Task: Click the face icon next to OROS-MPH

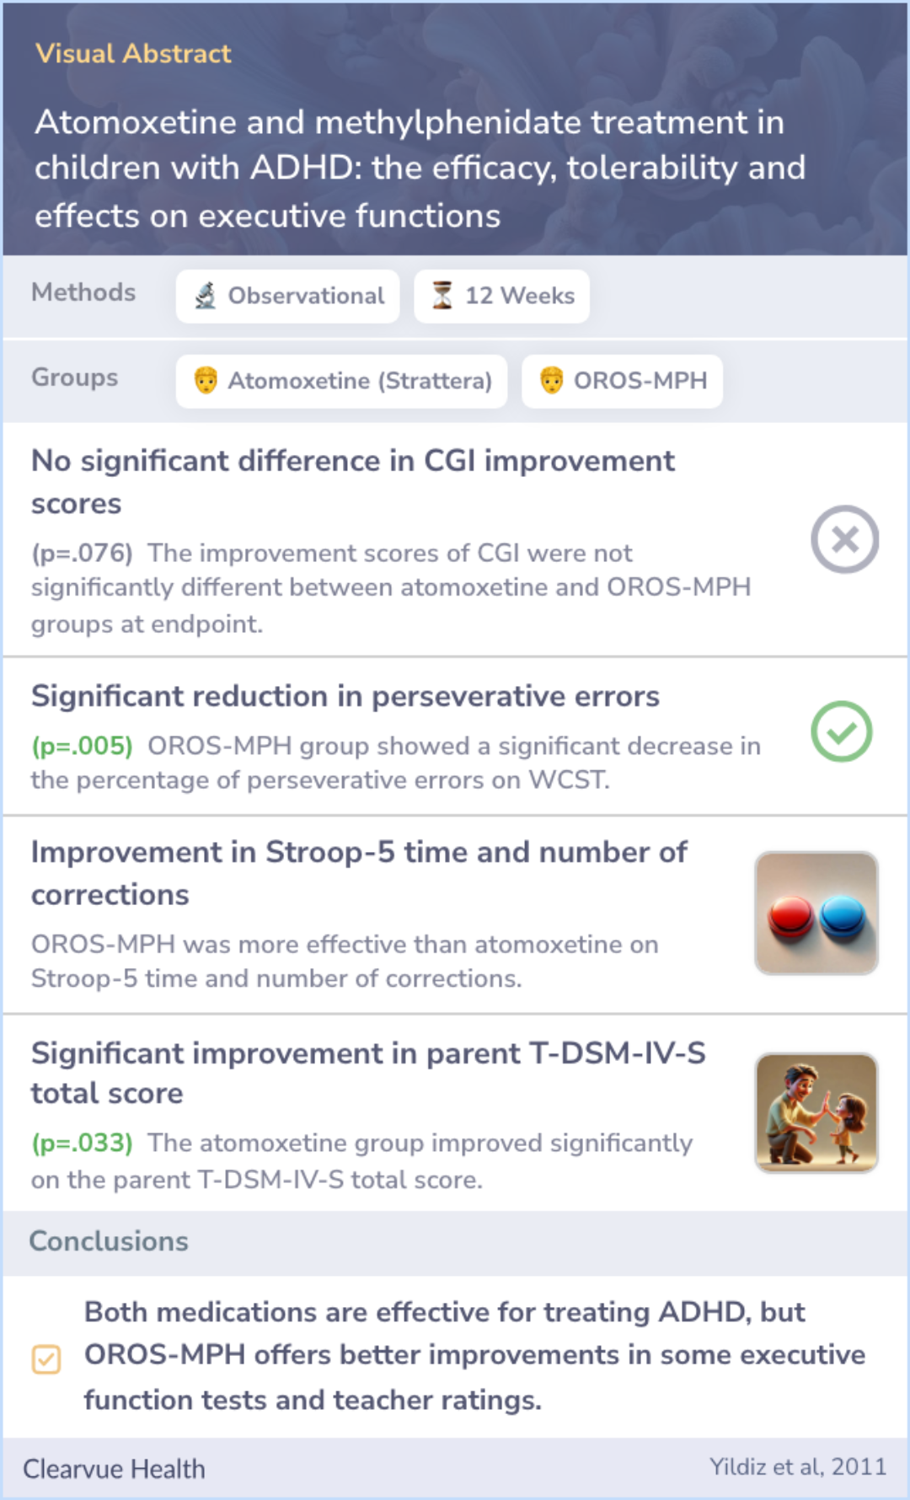Action: click(x=551, y=380)
